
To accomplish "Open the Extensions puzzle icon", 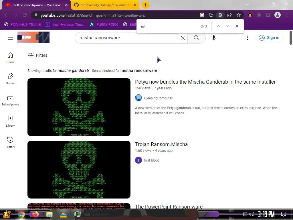I will 259,15.
